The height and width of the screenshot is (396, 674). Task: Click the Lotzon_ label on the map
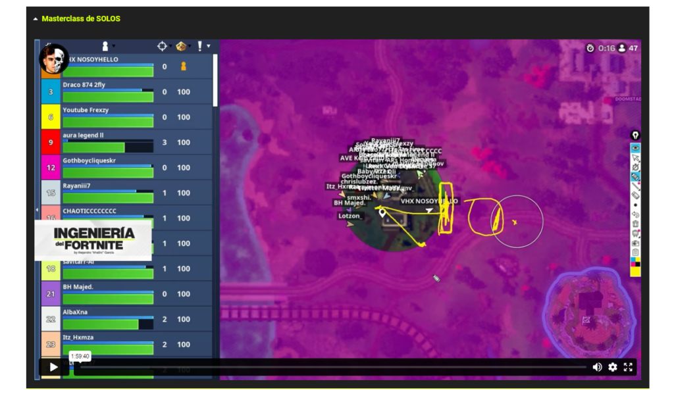350,216
